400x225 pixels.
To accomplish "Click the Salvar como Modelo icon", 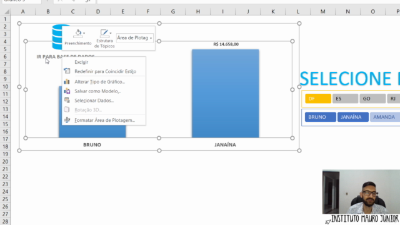I will point(67,91).
